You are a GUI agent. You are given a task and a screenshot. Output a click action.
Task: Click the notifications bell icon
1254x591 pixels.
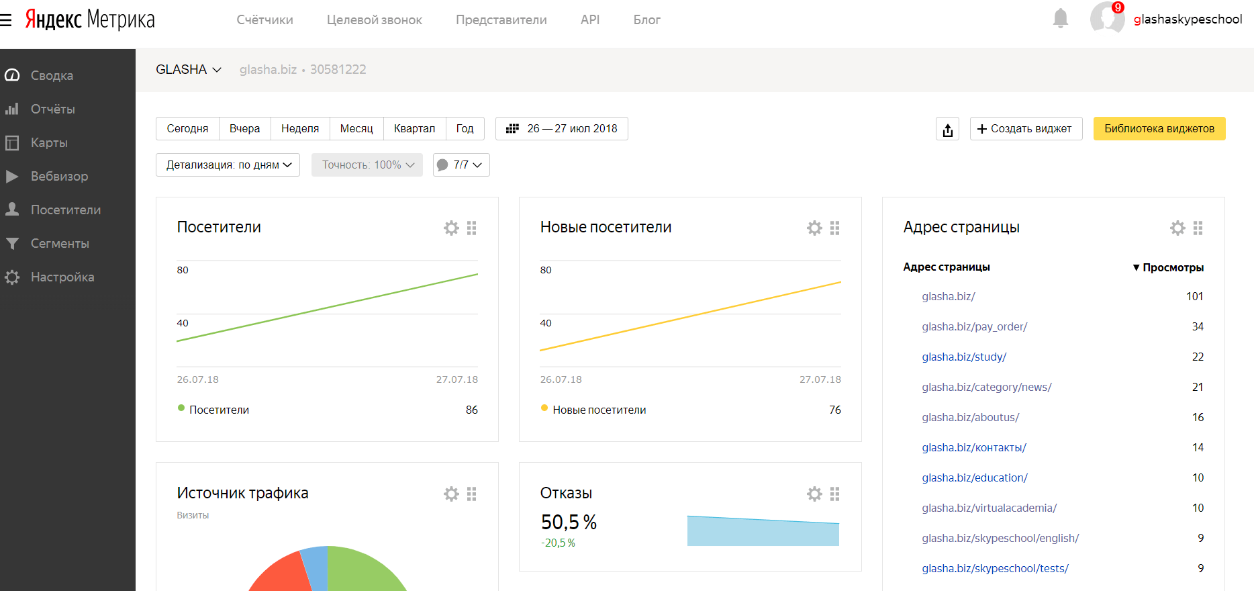click(x=1060, y=18)
